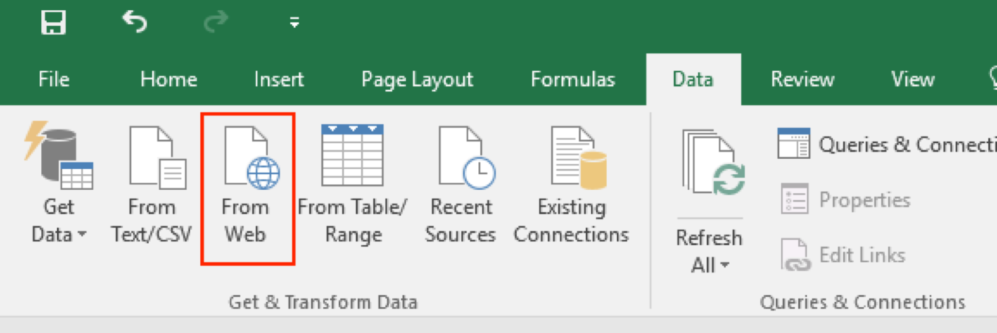Viewport: 997px width, 333px height.
Task: Go to the Insert ribbon tab
Action: 279,80
